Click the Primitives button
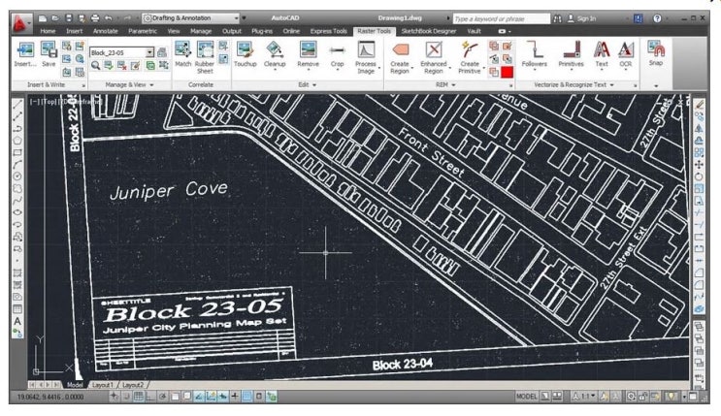 tap(572, 54)
